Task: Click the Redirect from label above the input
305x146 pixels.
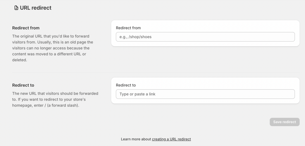Action: [x=128, y=28]
